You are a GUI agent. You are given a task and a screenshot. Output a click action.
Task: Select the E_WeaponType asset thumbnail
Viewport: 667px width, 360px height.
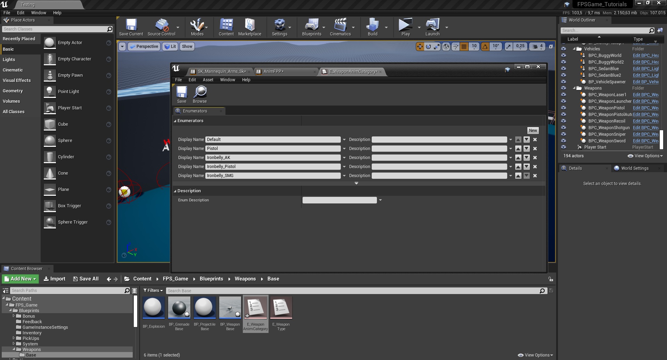[x=281, y=308]
